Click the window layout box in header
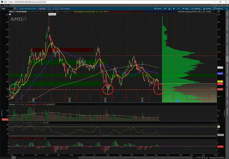 tap(215, 5)
